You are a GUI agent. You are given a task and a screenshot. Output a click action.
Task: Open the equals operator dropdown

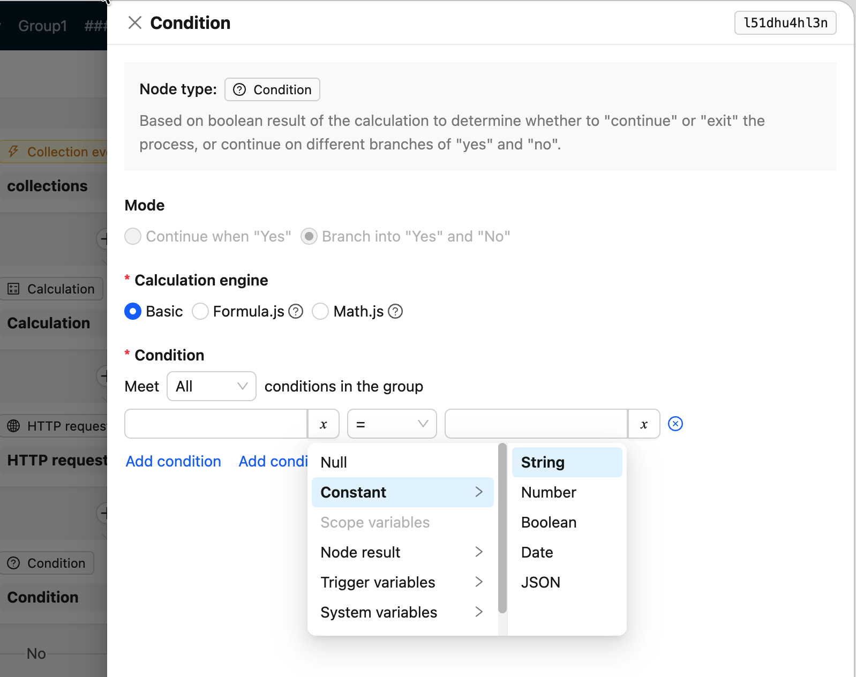coord(392,424)
